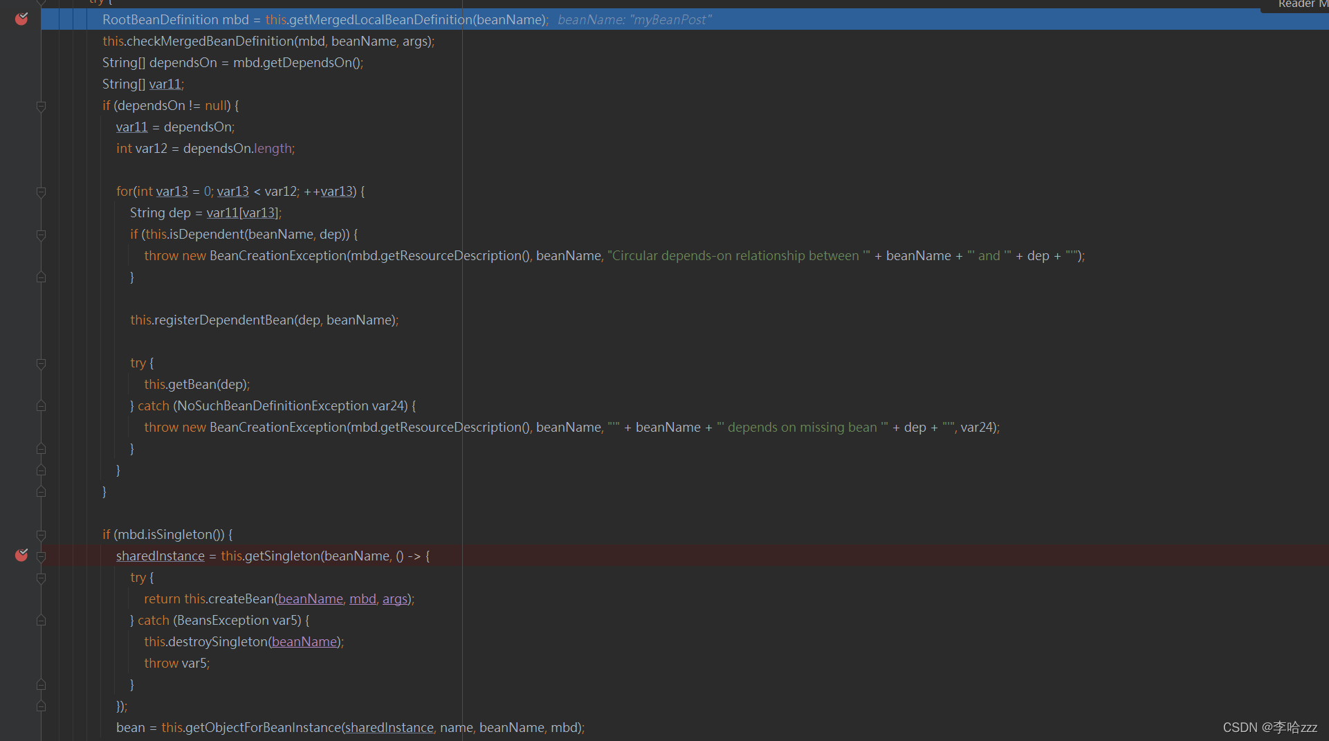Click 'null' keyword in dependsOn check
Image resolution: width=1329 pixels, height=741 pixels.
216,105
